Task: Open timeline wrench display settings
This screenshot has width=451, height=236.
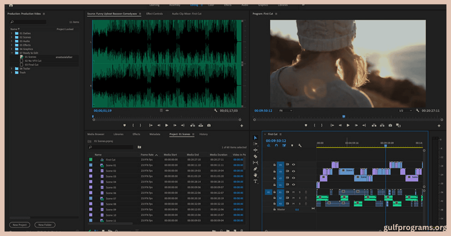Action: pyautogui.click(x=300, y=145)
